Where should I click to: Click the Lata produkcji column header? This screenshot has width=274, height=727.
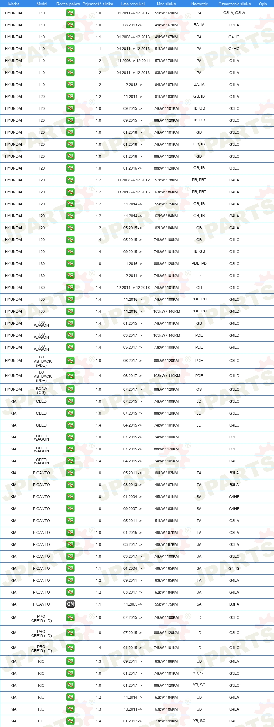[x=133, y=4]
